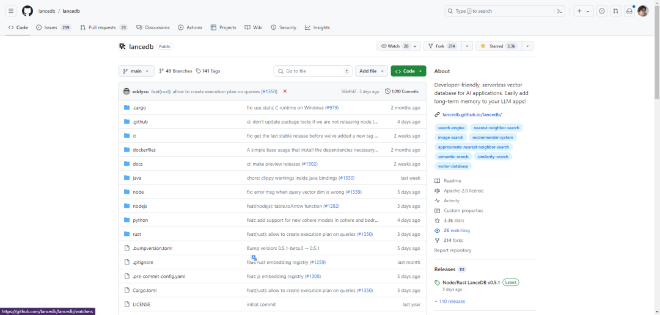View 26 watching link
The image size is (660, 315).
coord(457,231)
